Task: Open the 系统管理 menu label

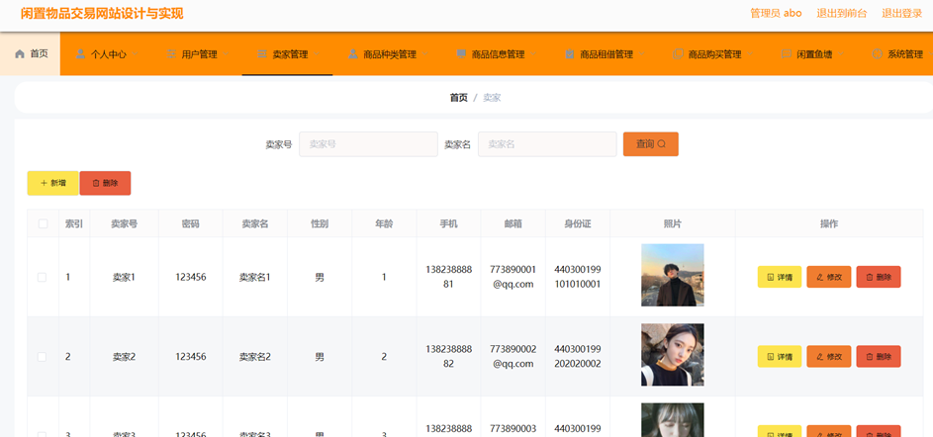Action: [x=905, y=54]
